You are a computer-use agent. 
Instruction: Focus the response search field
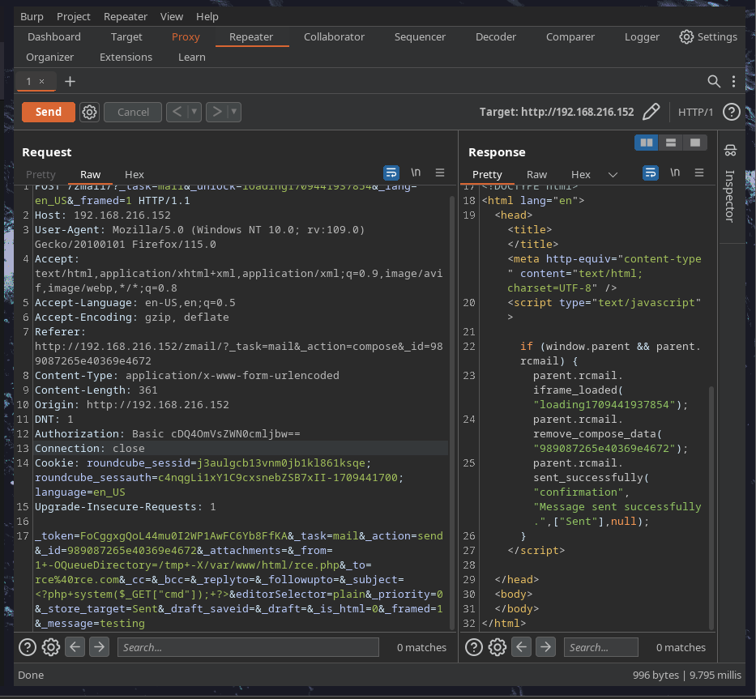pyautogui.click(x=601, y=647)
